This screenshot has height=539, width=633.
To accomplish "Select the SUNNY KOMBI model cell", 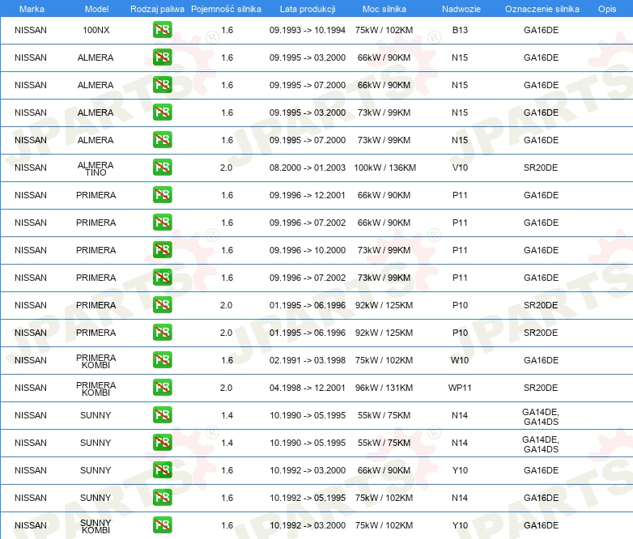I will [96, 526].
